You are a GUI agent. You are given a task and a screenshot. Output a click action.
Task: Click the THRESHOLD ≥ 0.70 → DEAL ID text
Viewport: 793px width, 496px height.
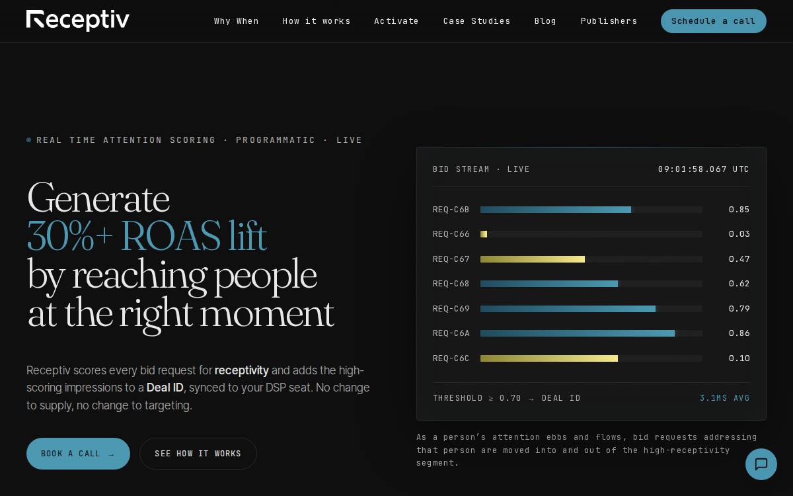(x=507, y=398)
